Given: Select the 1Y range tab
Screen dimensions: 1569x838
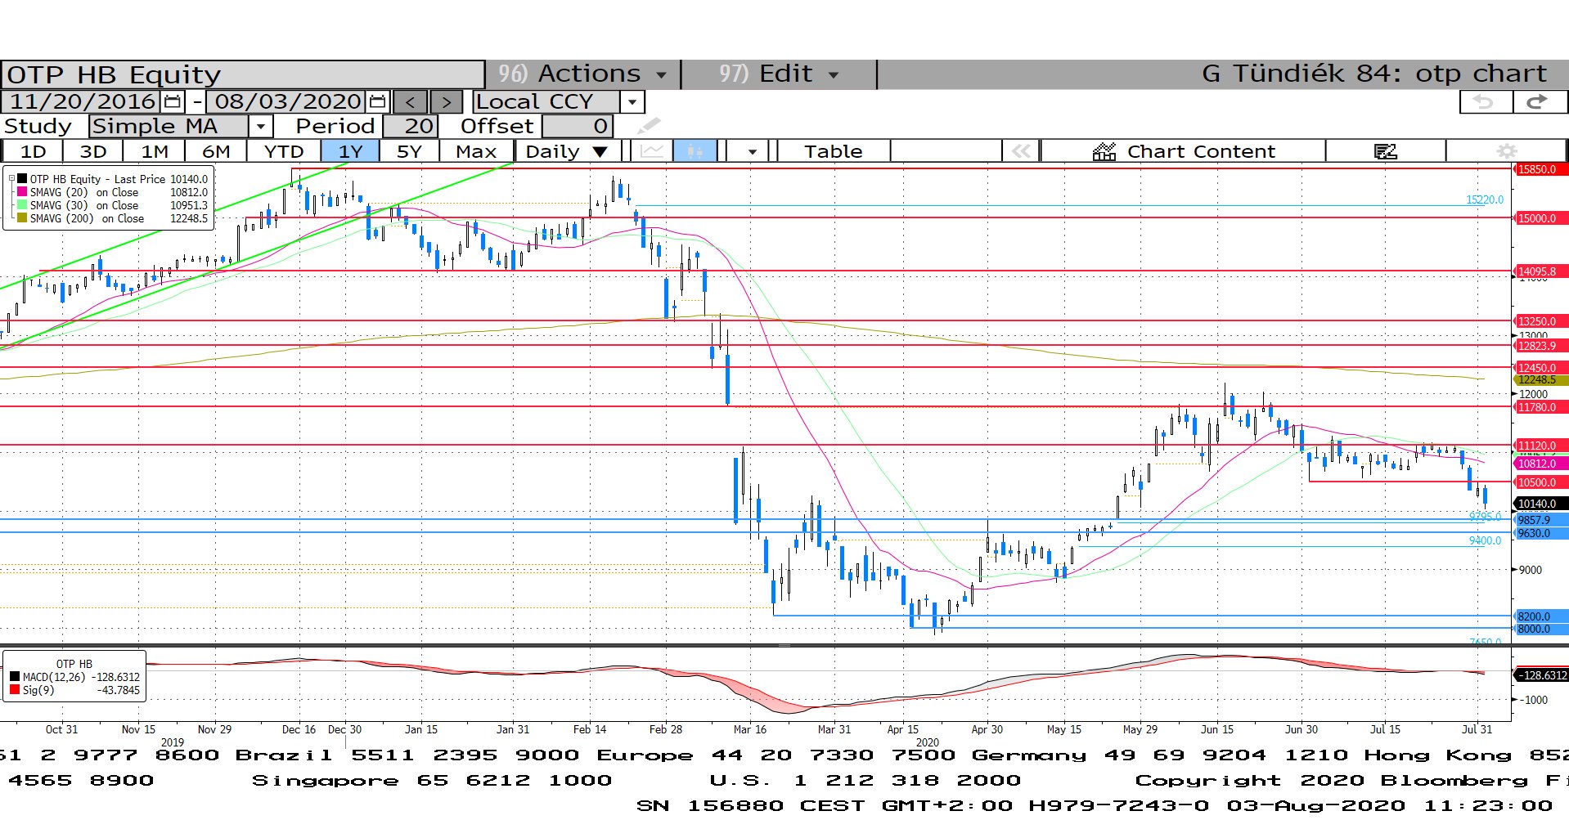Looking at the screenshot, I should click(x=350, y=151).
